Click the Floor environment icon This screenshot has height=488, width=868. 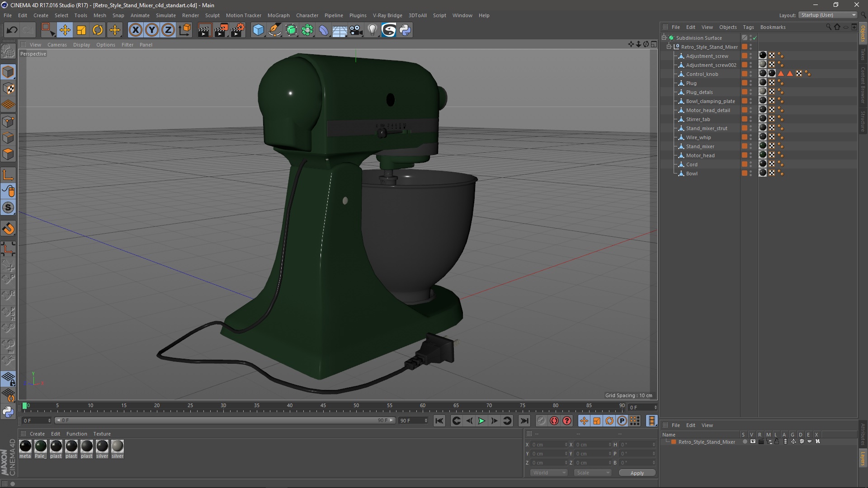340,30
